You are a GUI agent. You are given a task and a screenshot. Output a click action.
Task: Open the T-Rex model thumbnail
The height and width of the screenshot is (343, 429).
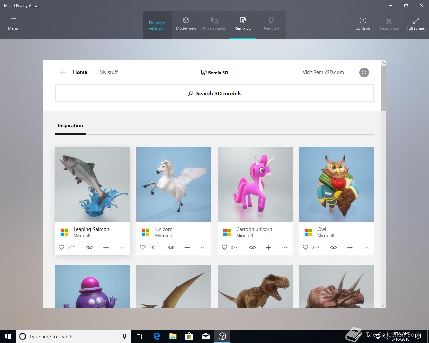tap(255, 286)
